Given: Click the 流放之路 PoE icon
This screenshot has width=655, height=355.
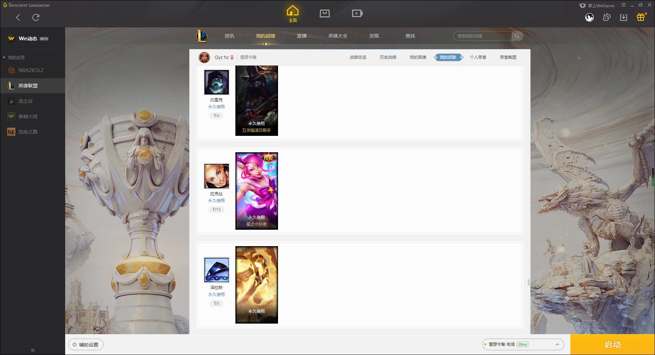Looking at the screenshot, I should click(x=11, y=132).
